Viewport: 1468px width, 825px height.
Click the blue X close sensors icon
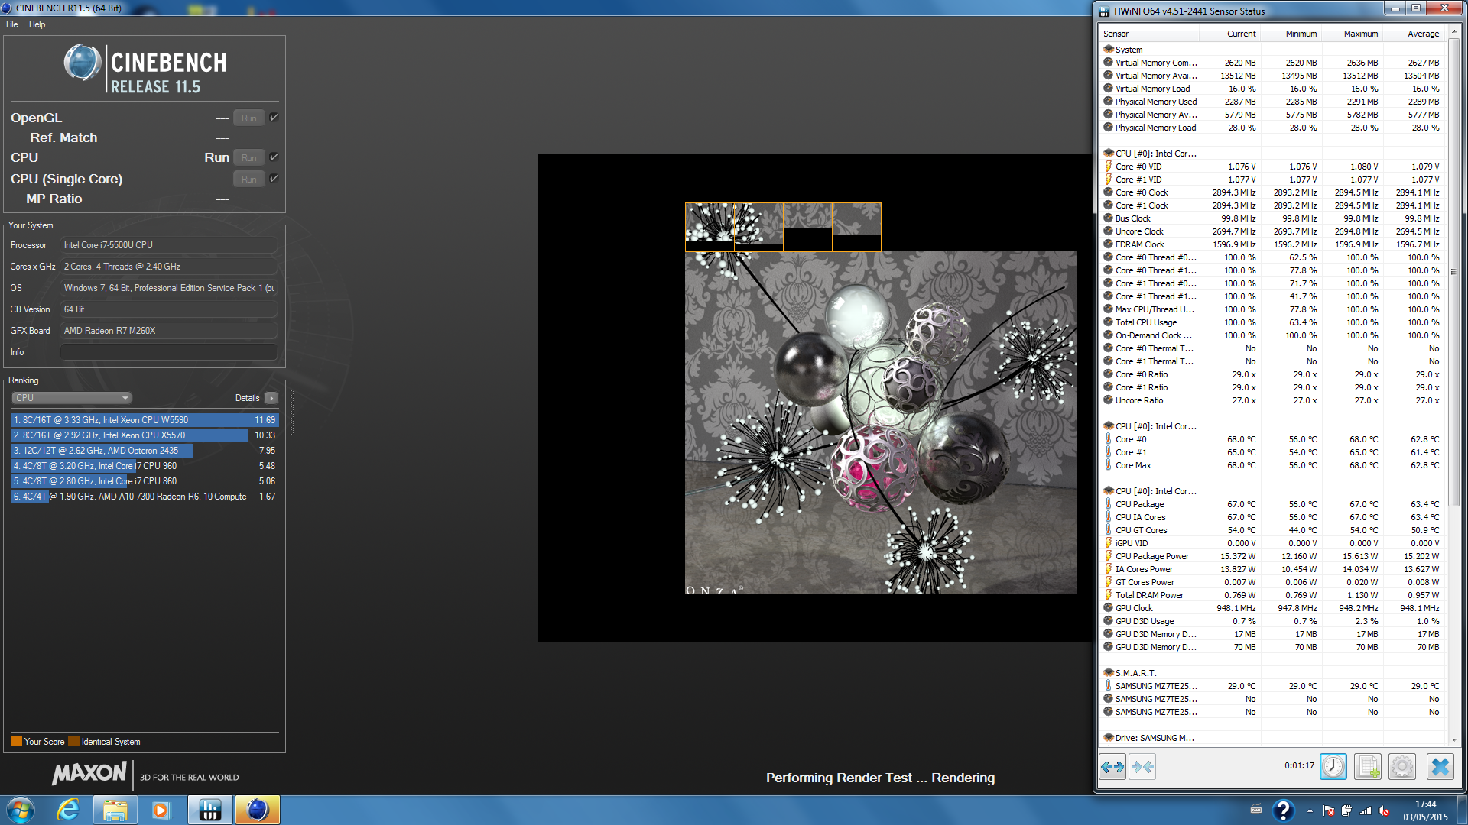click(x=1440, y=766)
